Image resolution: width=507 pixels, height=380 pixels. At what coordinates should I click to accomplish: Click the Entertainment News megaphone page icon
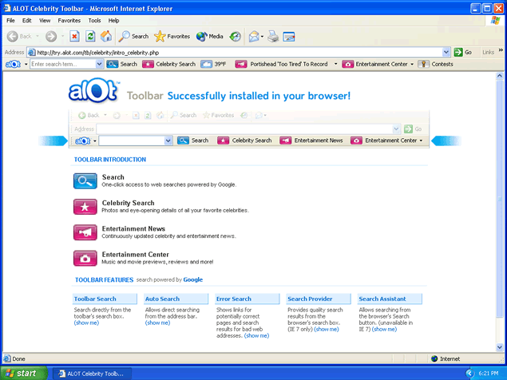tap(85, 232)
